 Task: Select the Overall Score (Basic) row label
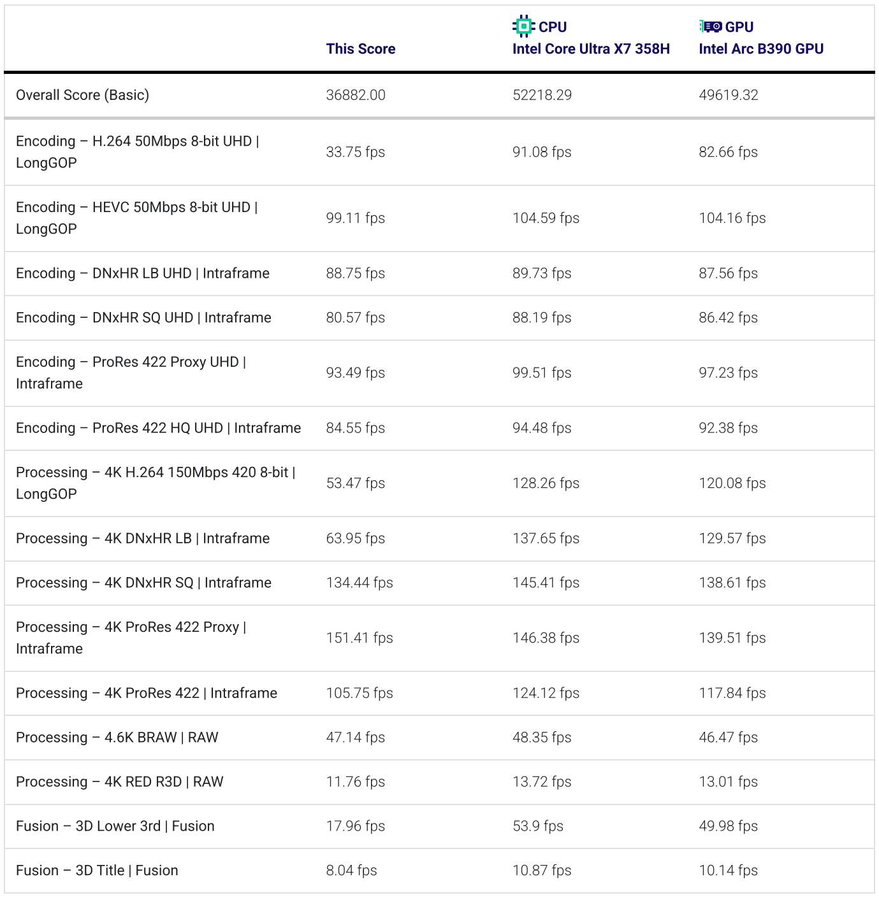[x=82, y=95]
